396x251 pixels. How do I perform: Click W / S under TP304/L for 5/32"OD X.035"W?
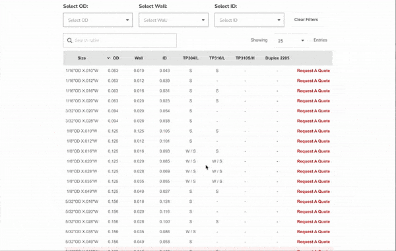(x=191, y=232)
